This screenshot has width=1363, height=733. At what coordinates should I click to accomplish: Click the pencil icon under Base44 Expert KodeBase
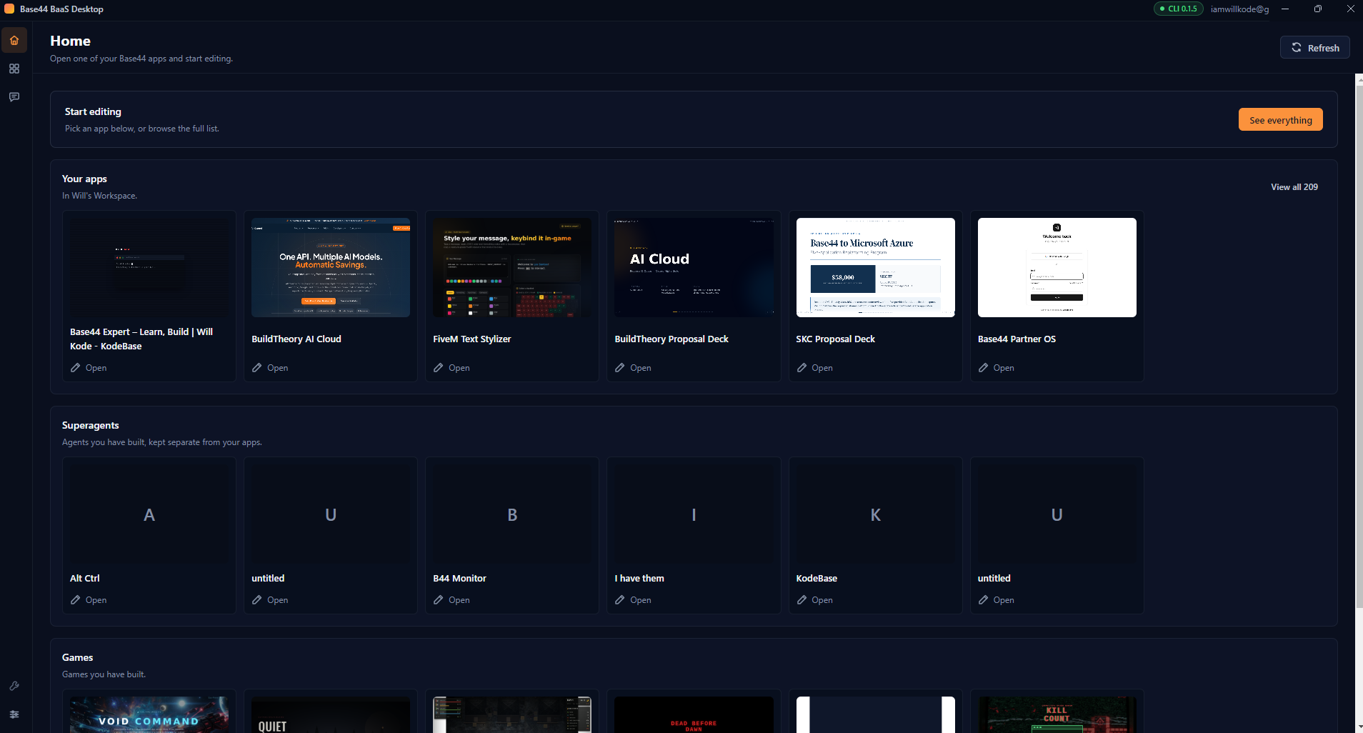pyautogui.click(x=76, y=367)
